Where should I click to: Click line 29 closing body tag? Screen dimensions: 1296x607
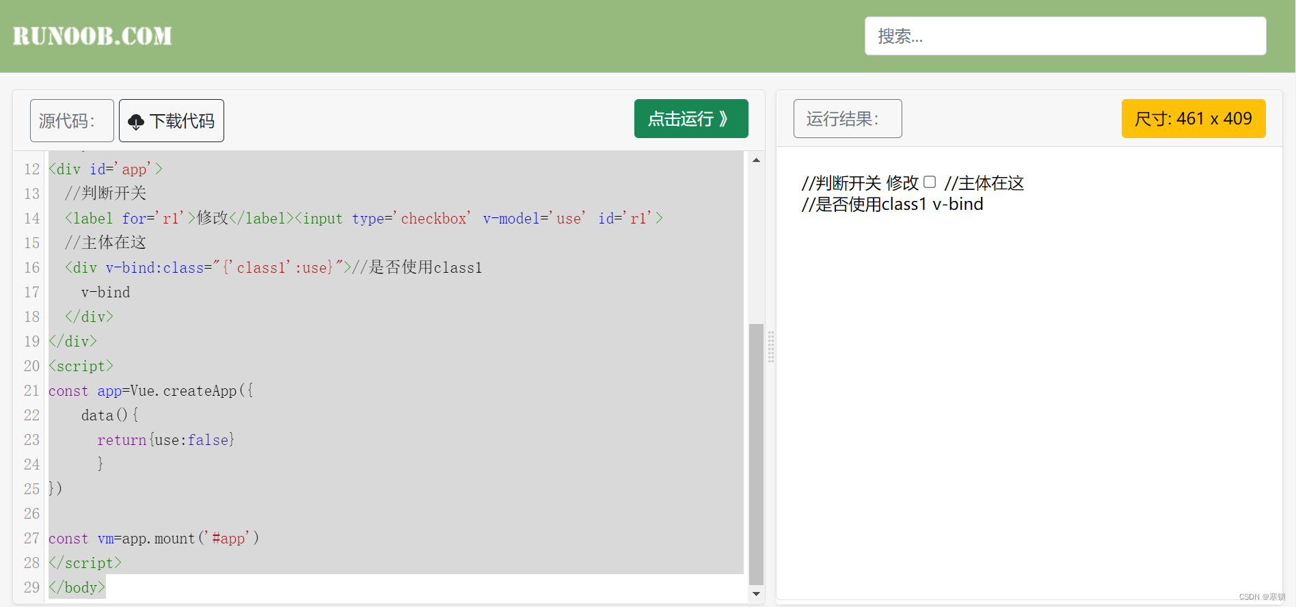pos(77,587)
